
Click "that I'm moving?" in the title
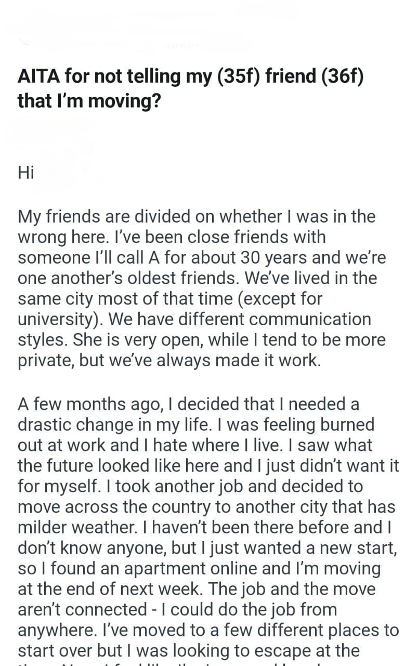tap(89, 100)
